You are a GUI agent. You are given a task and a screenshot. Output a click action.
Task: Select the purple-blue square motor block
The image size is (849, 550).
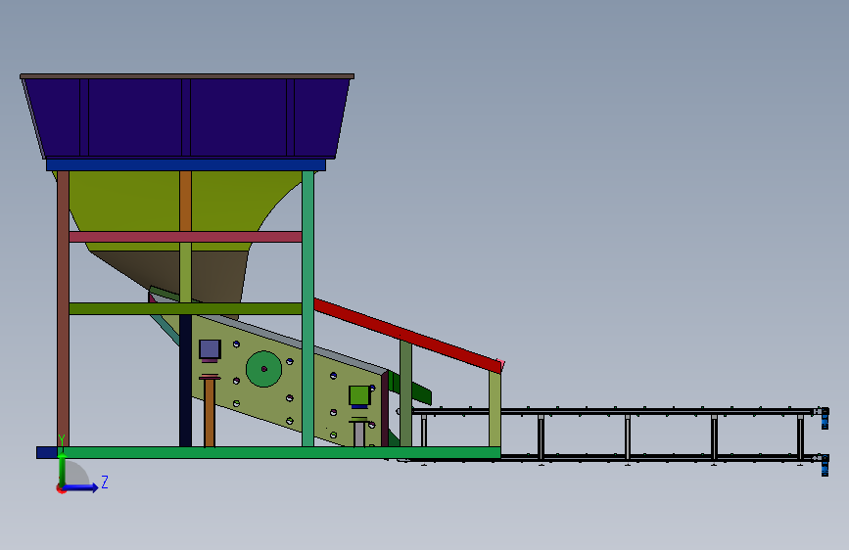point(210,349)
